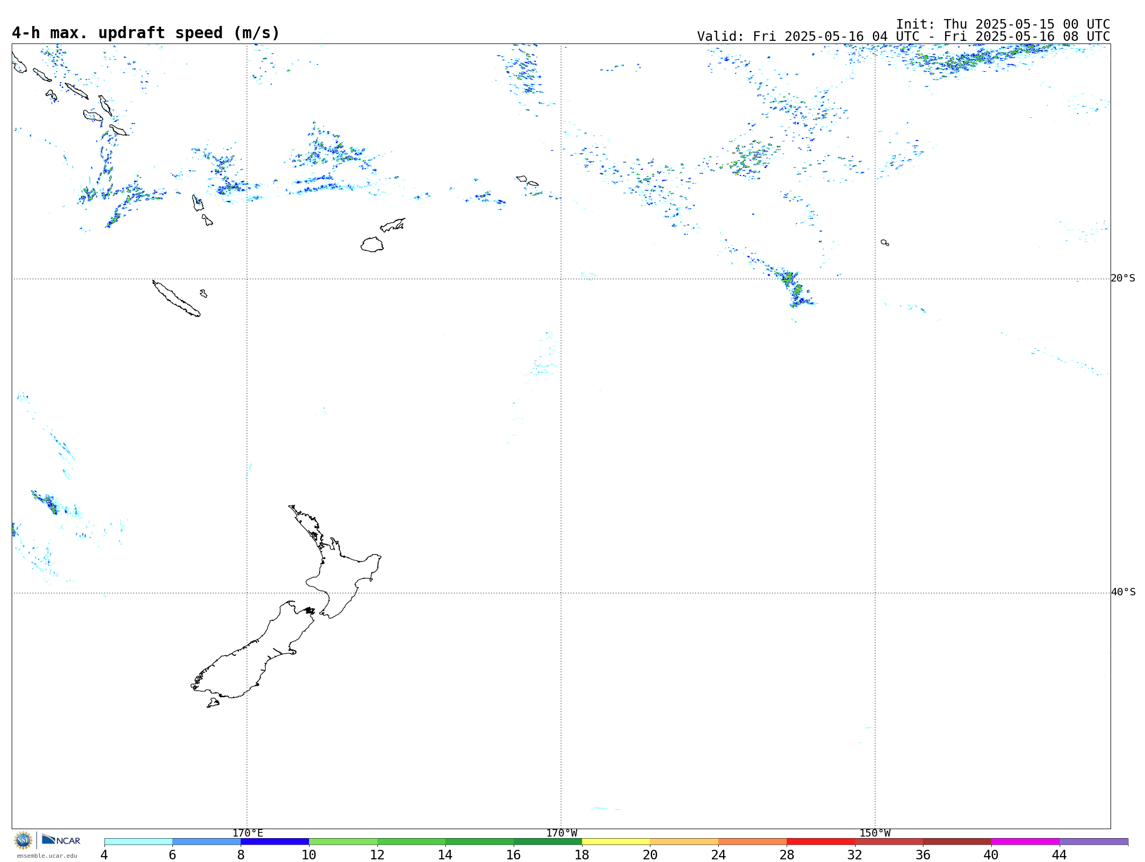The height and width of the screenshot is (862, 1145).
Task: Click the 20°S latitude label
Action: (1123, 278)
